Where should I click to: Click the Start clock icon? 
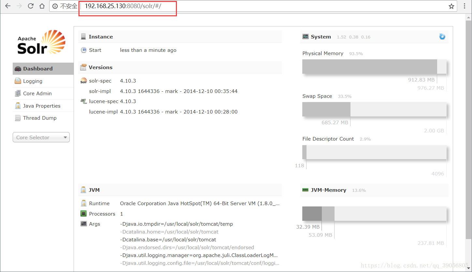click(x=84, y=50)
